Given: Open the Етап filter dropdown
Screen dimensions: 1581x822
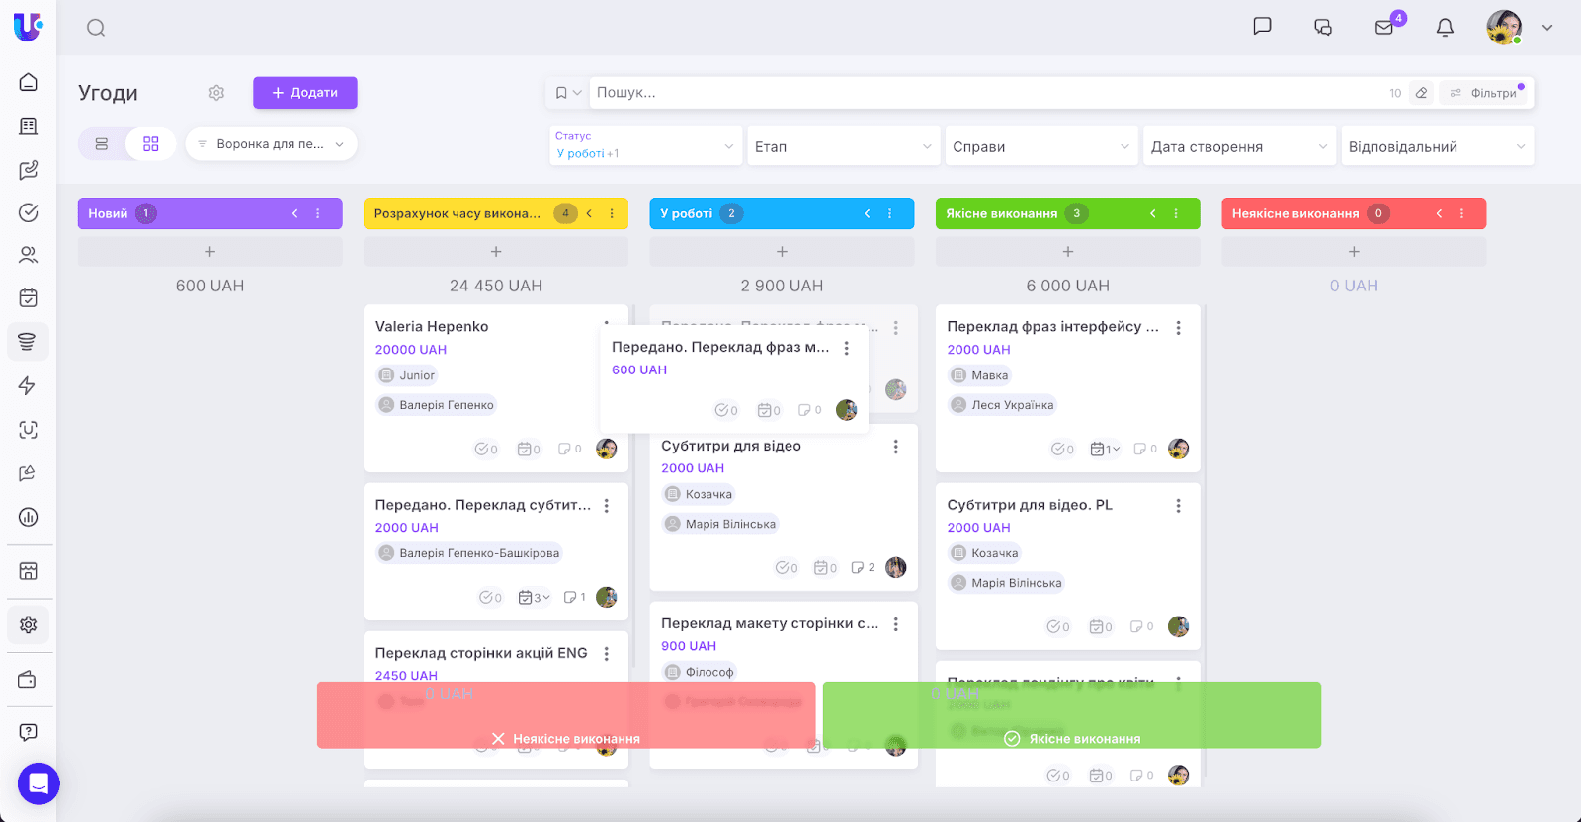Looking at the screenshot, I should [x=843, y=146].
